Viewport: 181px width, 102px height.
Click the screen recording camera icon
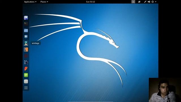[x=139, y=2]
